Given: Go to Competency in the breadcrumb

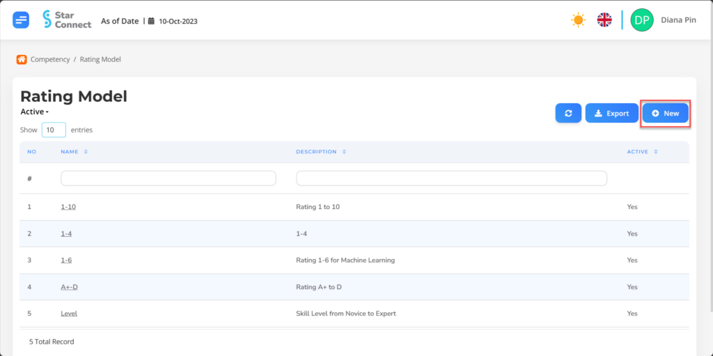Looking at the screenshot, I should pyautogui.click(x=50, y=59).
